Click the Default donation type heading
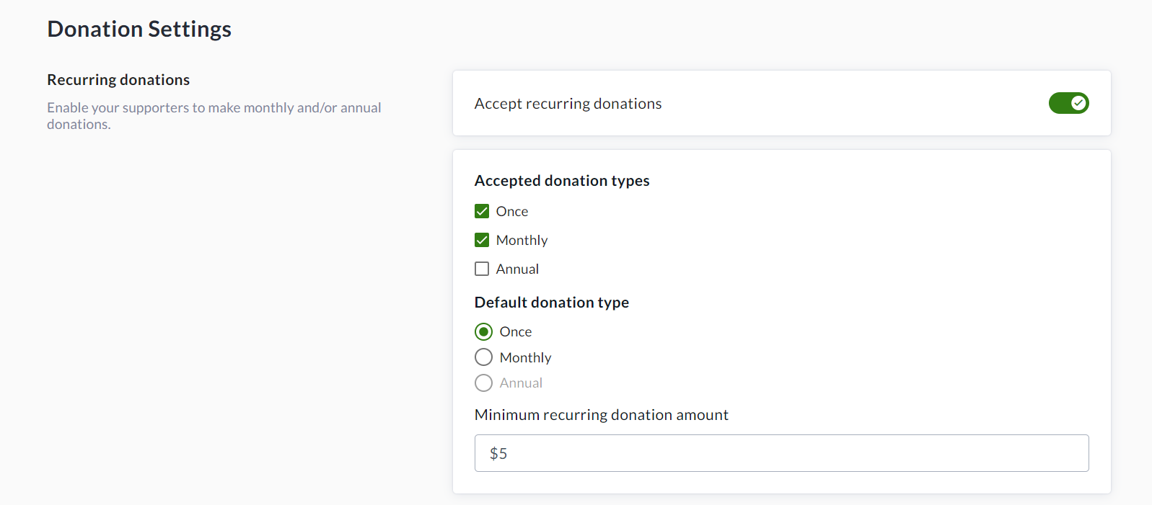 (551, 303)
